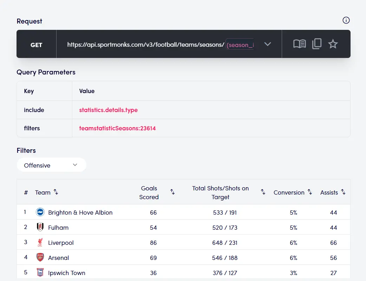Image resolution: width=366 pixels, height=281 pixels.
Task: Click Arsenal's 56 assists value
Action: point(334,258)
